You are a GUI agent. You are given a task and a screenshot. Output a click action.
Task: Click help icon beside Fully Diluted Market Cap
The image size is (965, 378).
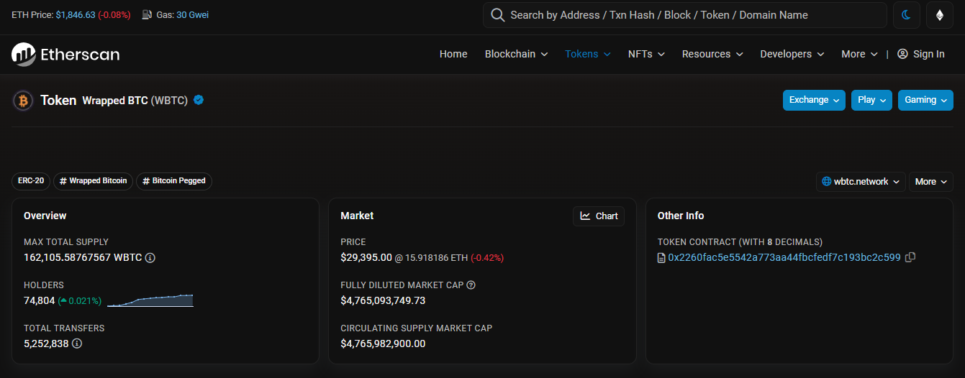(471, 285)
